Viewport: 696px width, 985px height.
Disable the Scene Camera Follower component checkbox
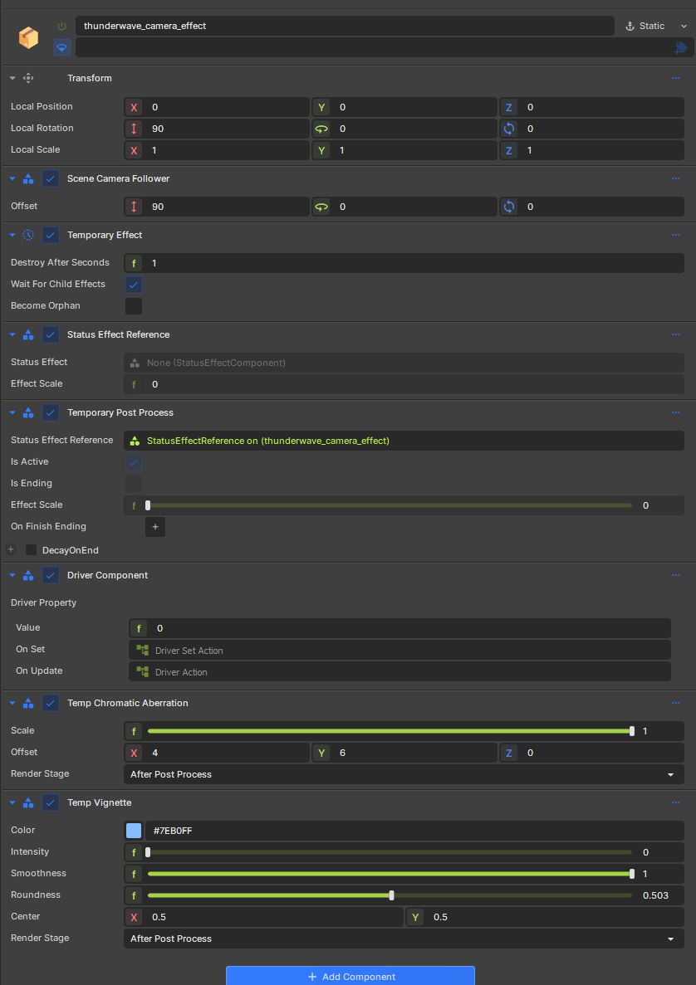51,178
